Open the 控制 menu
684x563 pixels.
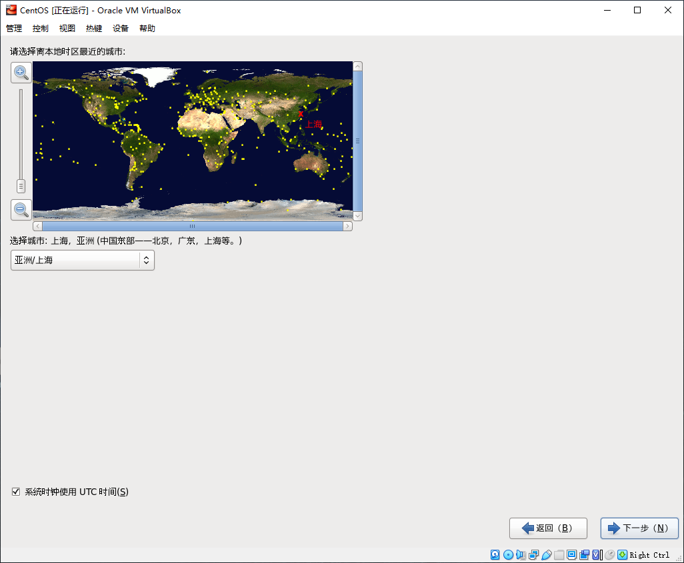(41, 29)
